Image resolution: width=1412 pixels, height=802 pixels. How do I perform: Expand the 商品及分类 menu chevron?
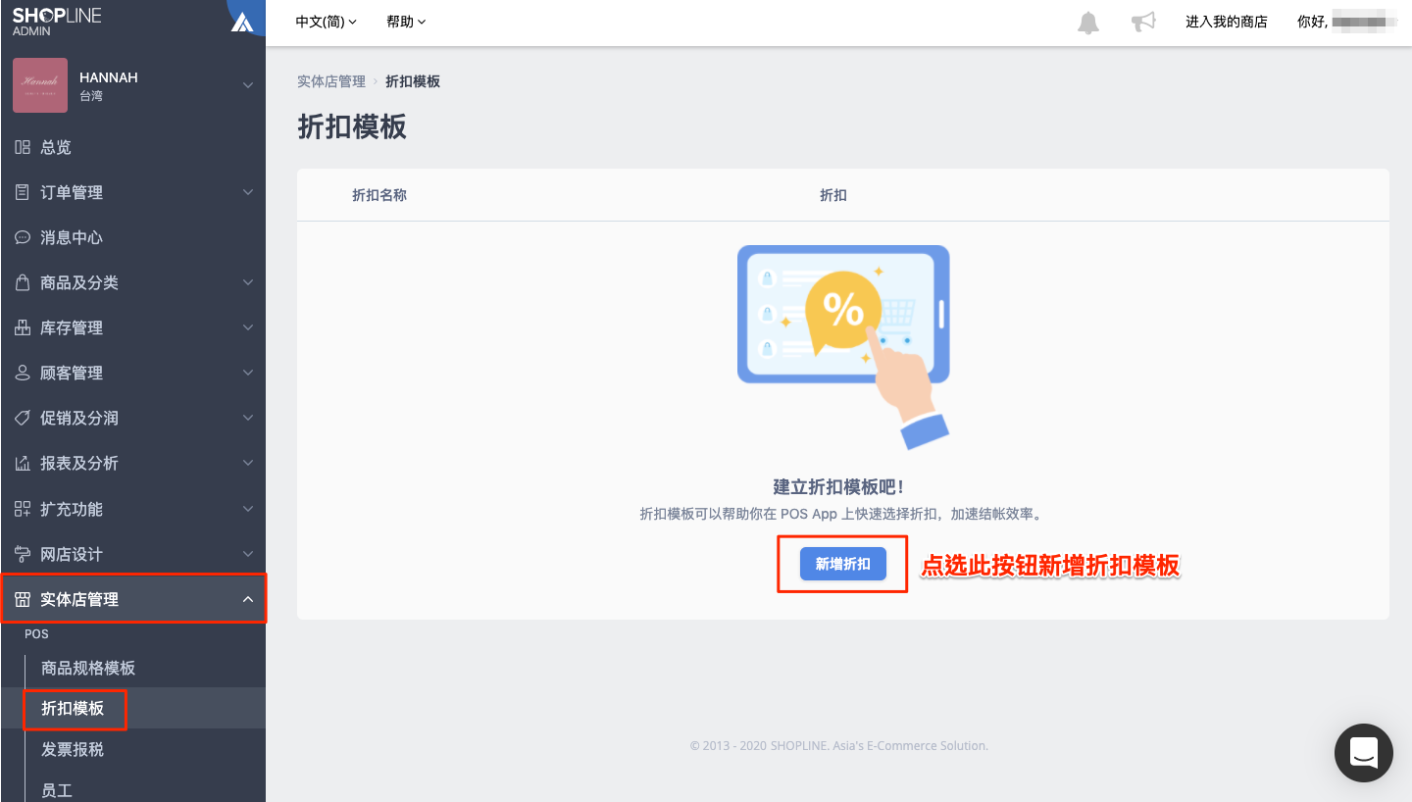248,282
